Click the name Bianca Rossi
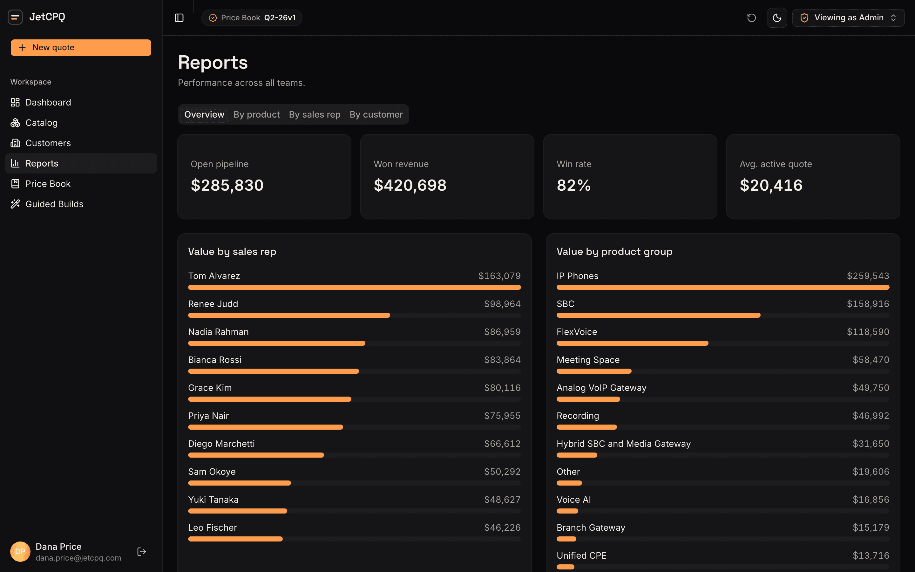The width and height of the screenshot is (915, 572). [x=215, y=360]
